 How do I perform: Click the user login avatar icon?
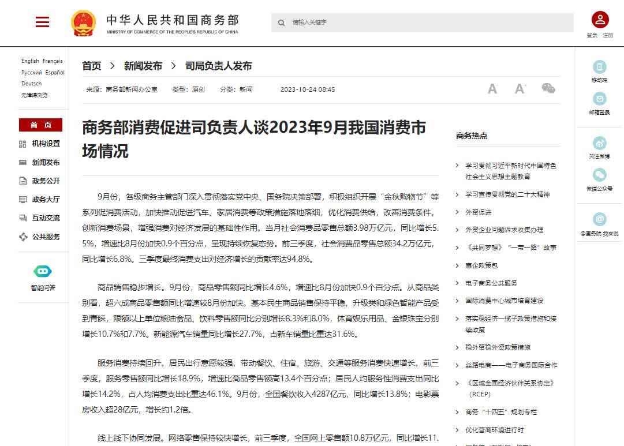click(x=600, y=20)
